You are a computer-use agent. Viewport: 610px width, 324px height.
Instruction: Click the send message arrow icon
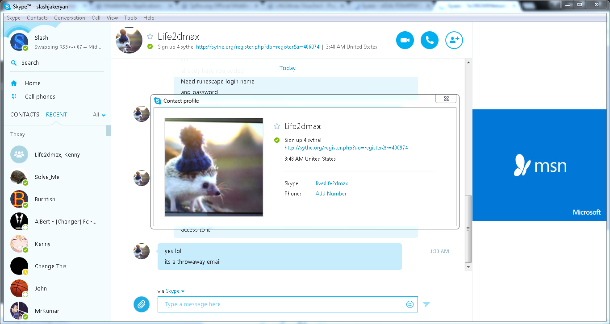pos(426,304)
